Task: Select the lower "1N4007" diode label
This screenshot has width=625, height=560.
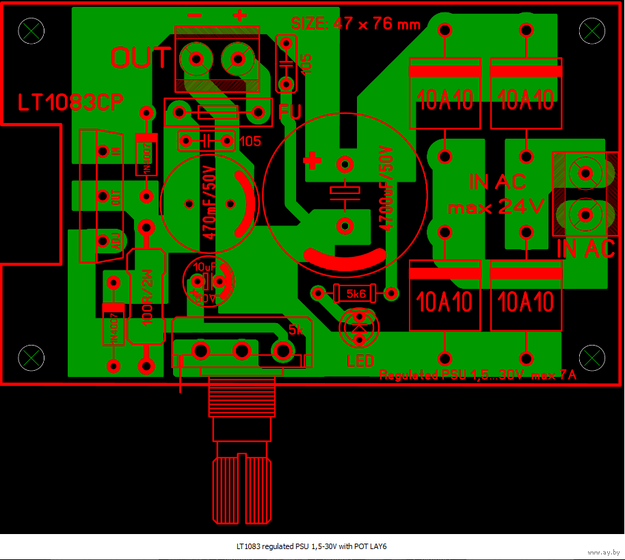Action: 114,328
